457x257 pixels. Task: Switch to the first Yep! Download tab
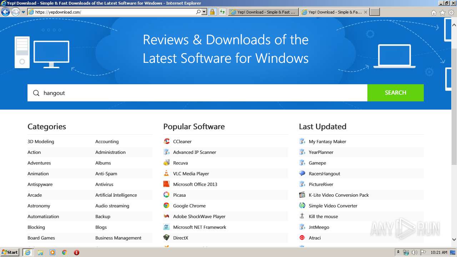pyautogui.click(x=263, y=12)
